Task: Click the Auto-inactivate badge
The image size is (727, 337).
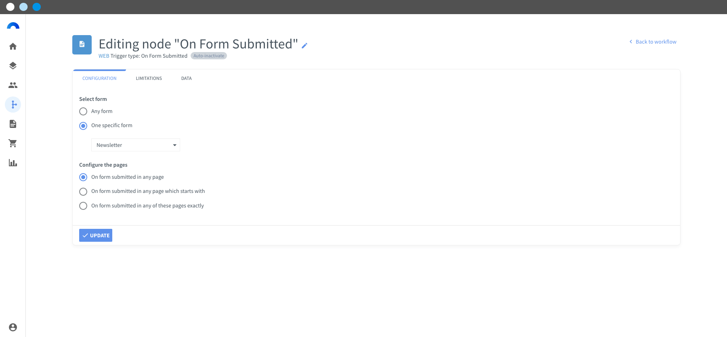Action: pos(209,56)
